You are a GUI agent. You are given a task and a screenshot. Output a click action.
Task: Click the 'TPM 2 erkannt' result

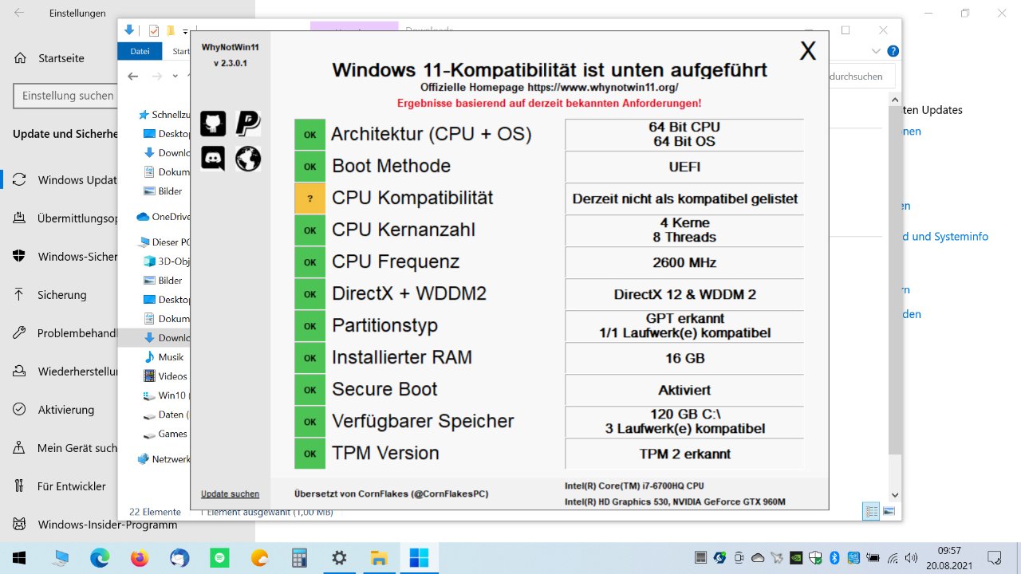[x=684, y=454]
